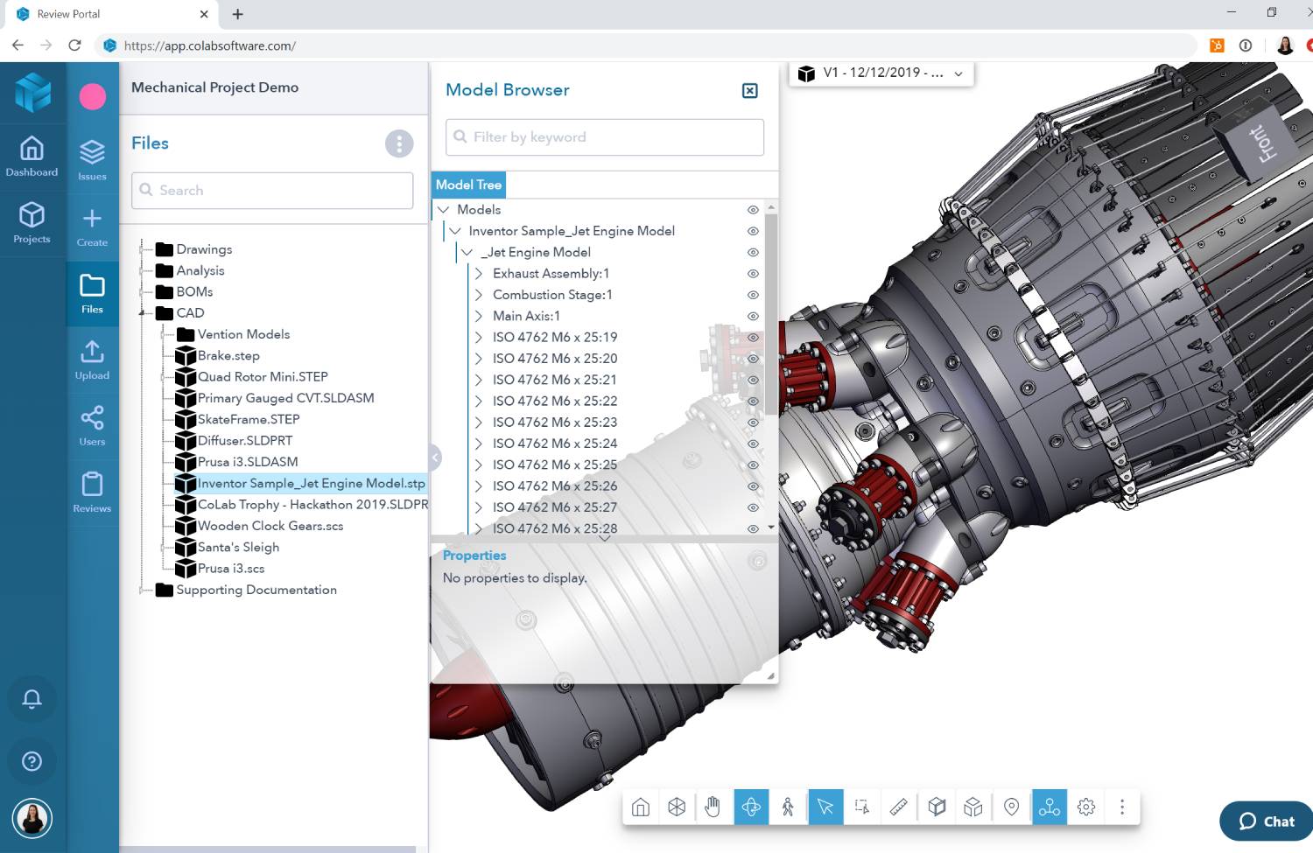This screenshot has height=853, width=1313.
Task: Click the Filter by keyword field
Action: tap(605, 137)
